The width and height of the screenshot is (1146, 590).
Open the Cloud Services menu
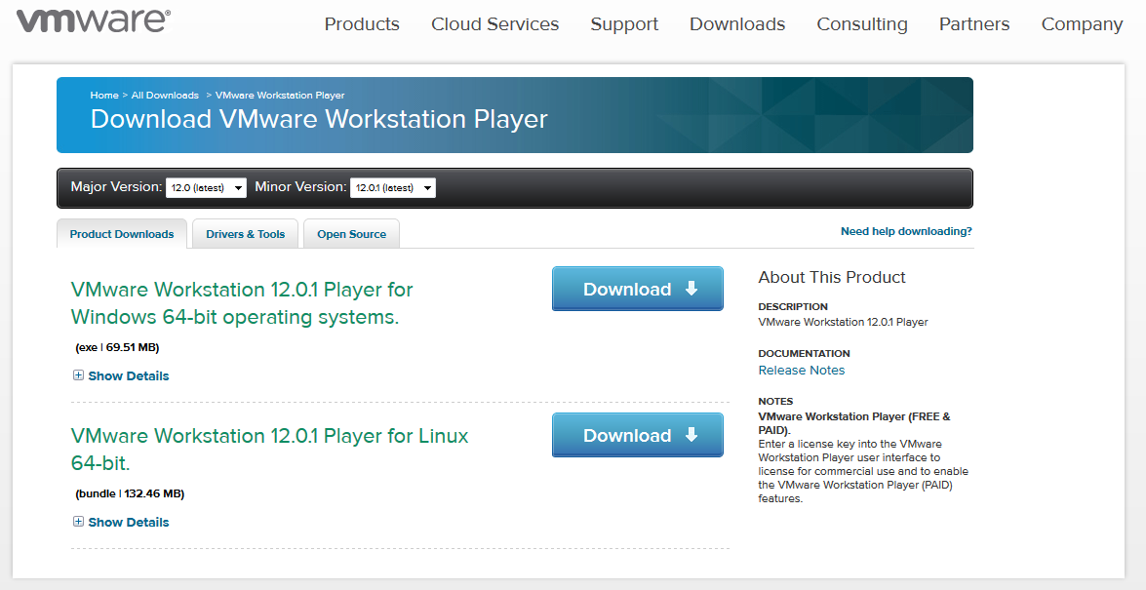(494, 24)
